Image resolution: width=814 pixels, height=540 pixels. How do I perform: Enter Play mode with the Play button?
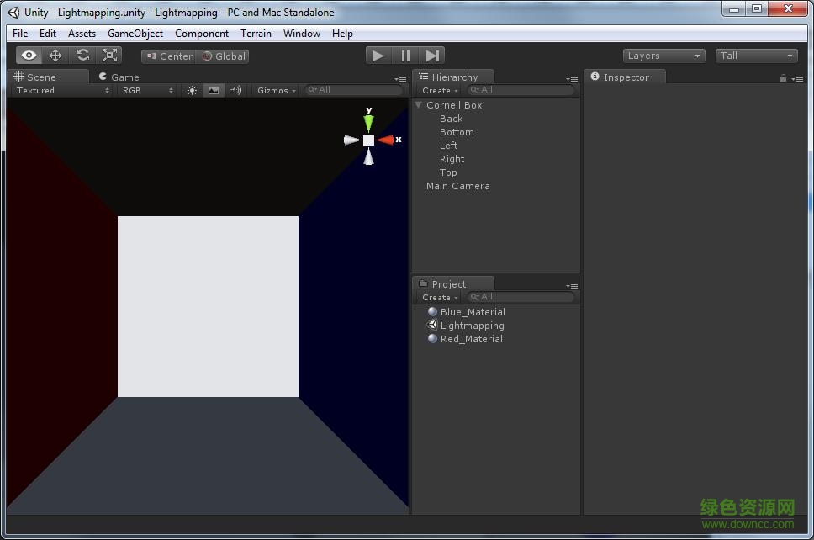pyautogui.click(x=378, y=55)
